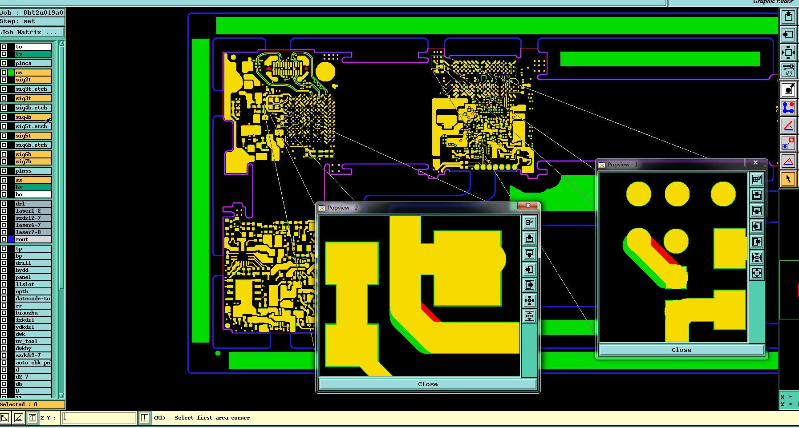The height and width of the screenshot is (428, 799).
Task: Click the X on Popview 2 title bar
Action: click(x=528, y=206)
